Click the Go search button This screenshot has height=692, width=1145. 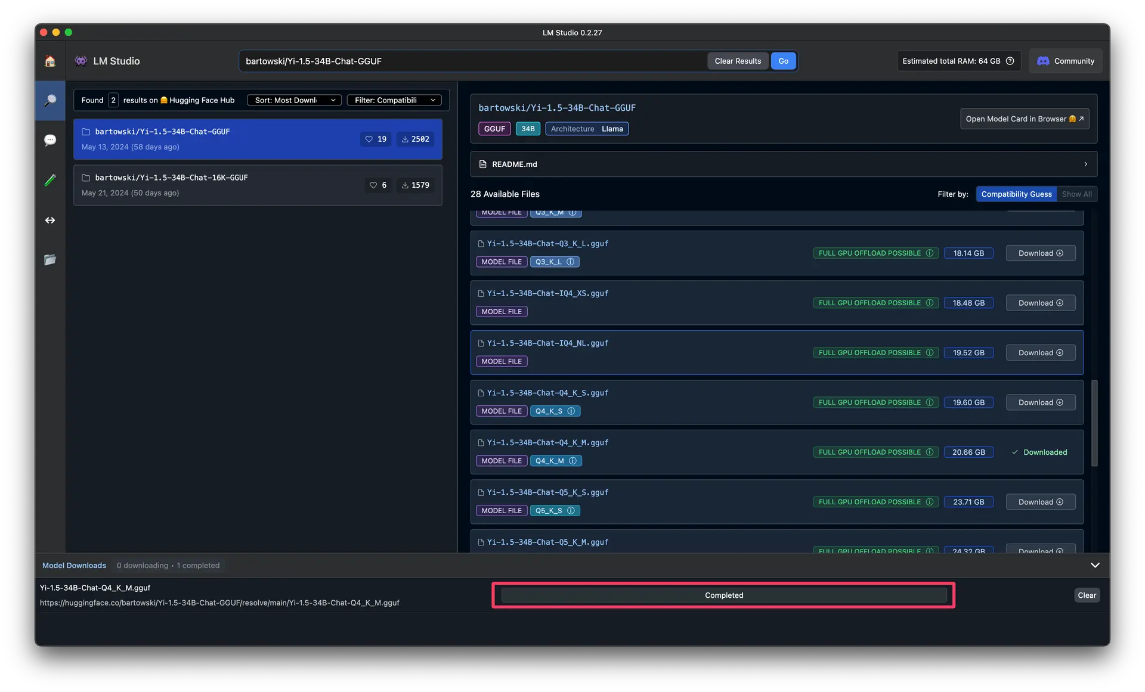(x=783, y=61)
